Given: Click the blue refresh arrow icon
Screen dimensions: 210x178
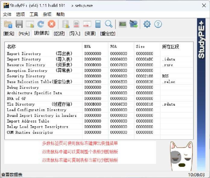Looking at the screenshot, I should coord(41,24).
